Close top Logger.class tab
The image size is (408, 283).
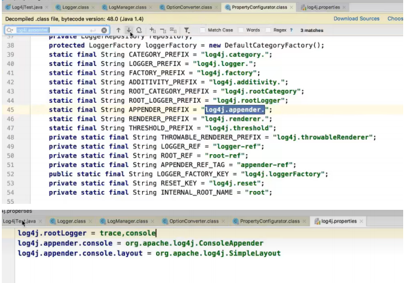pyautogui.click(x=93, y=7)
